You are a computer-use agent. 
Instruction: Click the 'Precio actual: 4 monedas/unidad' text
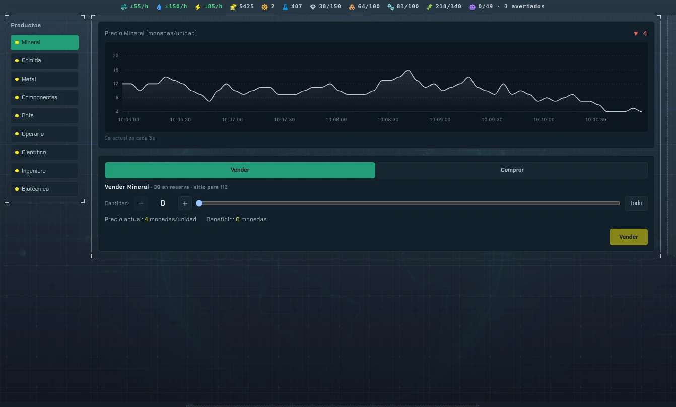point(151,219)
